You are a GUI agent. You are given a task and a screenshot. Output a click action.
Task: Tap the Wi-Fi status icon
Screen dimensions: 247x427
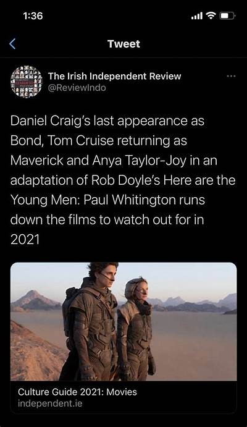tap(211, 16)
